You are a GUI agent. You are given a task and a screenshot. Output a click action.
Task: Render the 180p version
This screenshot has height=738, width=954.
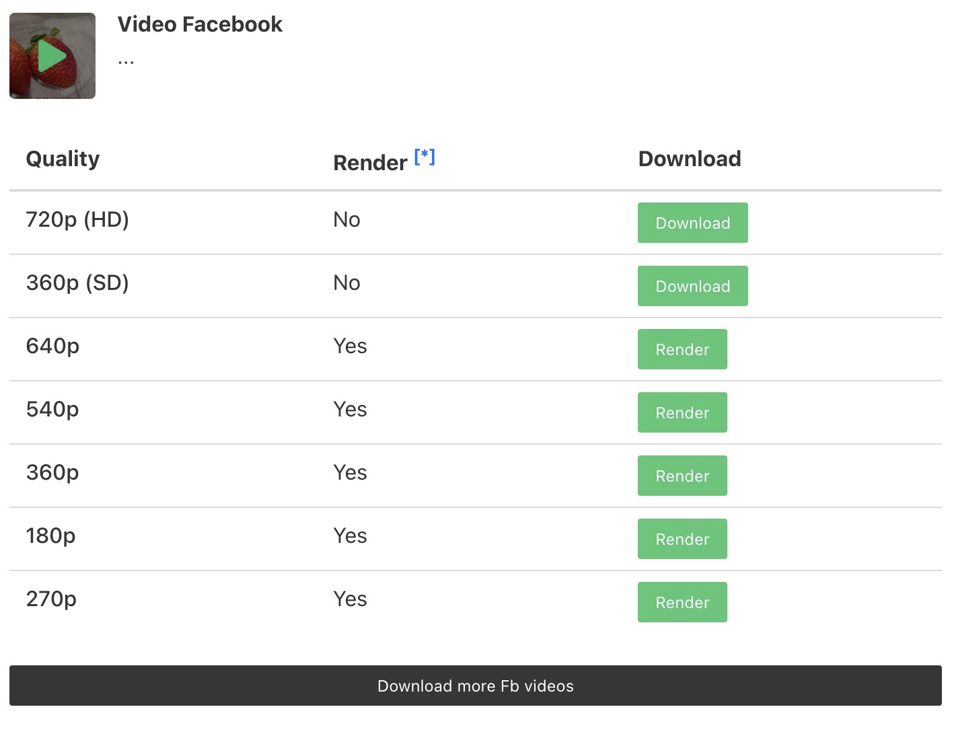coord(682,539)
